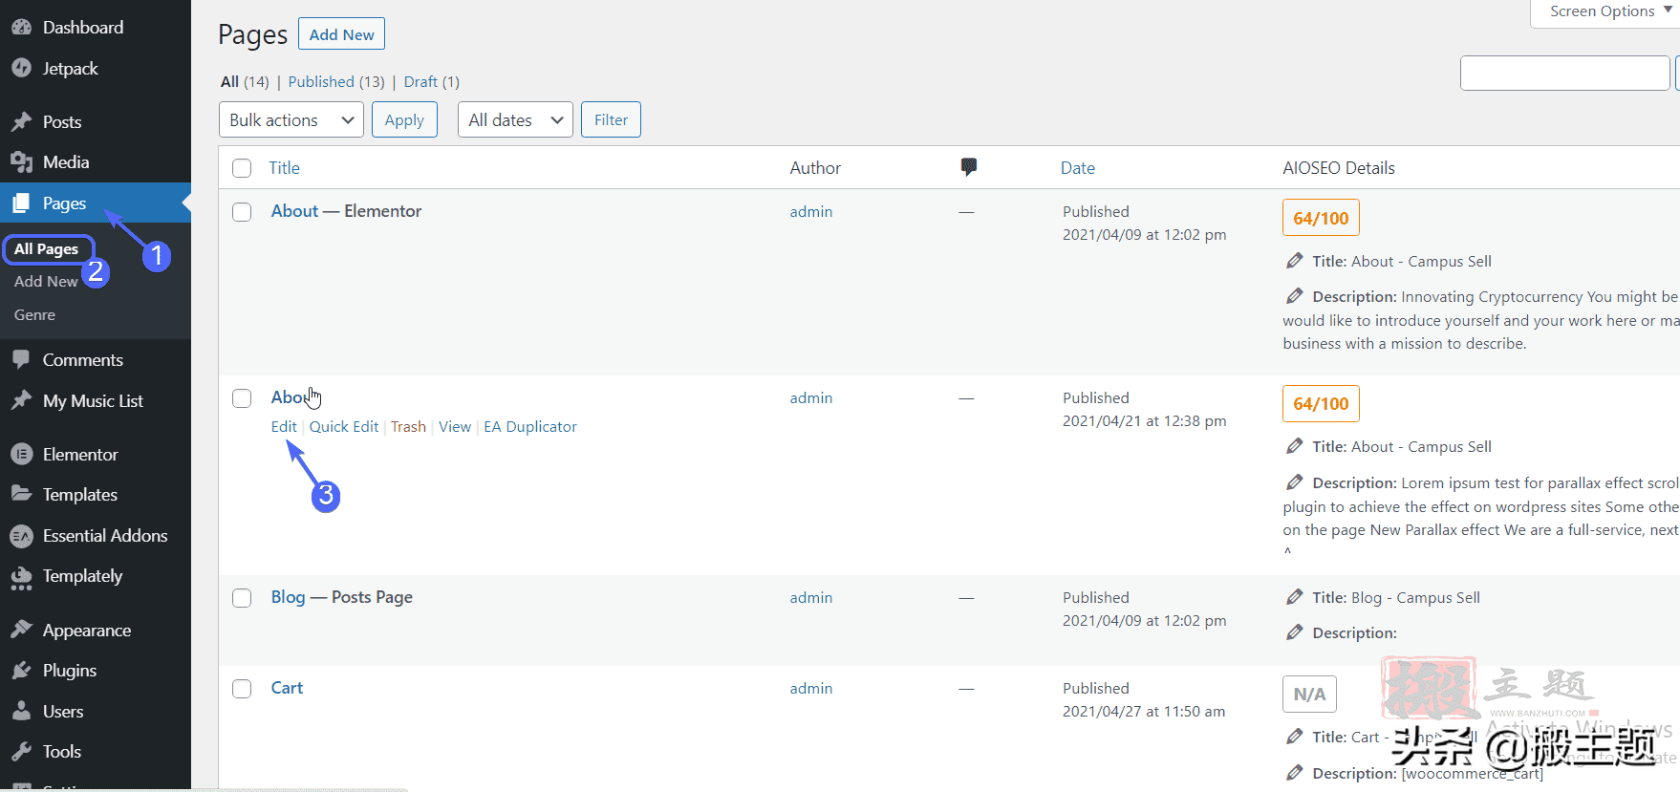Show Draft (1) pages filter
This screenshot has height=792, width=1680.
[x=431, y=81]
